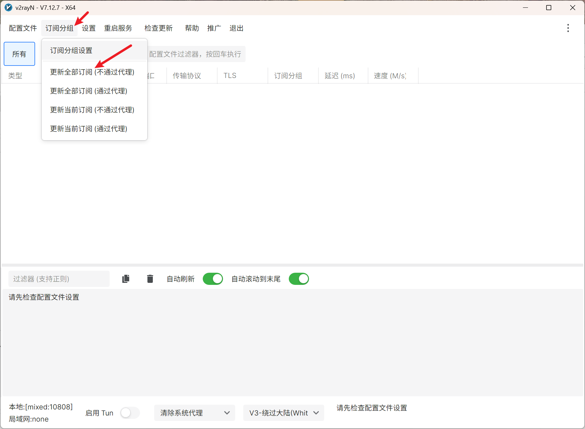585x429 pixels.
Task: Open the 设置 menu
Action: click(x=89, y=28)
